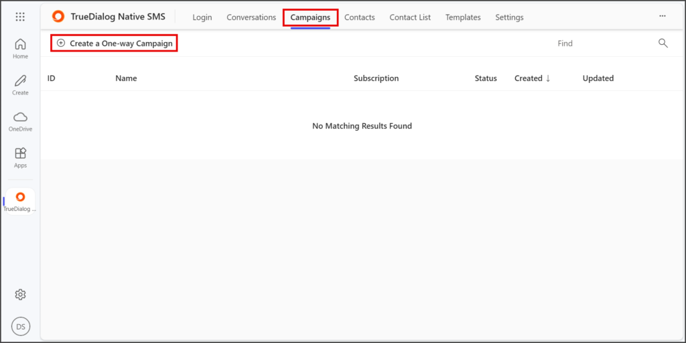The height and width of the screenshot is (343, 686).
Task: Click into the Find search field
Action: pyautogui.click(x=604, y=44)
